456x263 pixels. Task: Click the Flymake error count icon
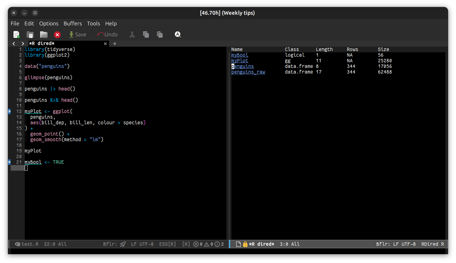tap(196, 244)
